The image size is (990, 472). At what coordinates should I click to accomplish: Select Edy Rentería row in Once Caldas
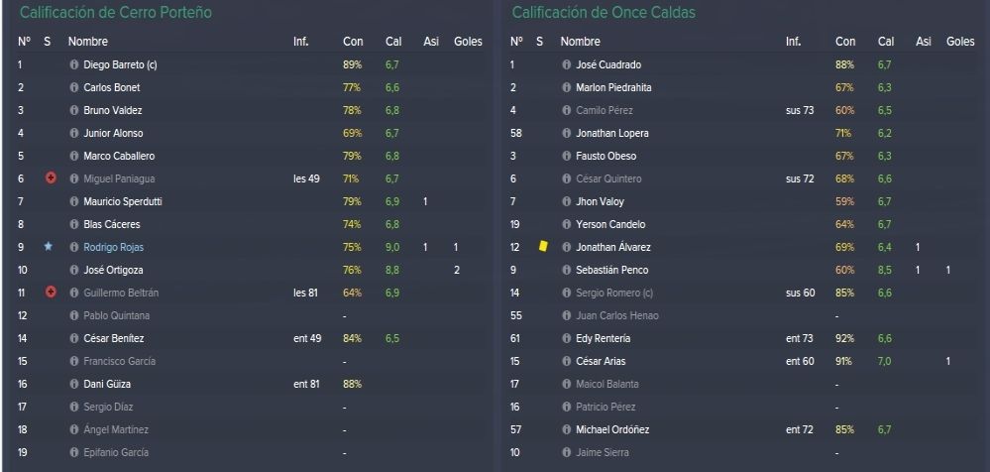[x=743, y=339]
